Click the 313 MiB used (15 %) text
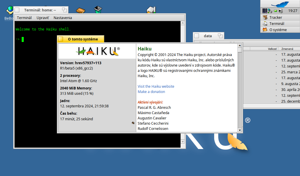Screen dimensions: 300x176 coord(77,94)
